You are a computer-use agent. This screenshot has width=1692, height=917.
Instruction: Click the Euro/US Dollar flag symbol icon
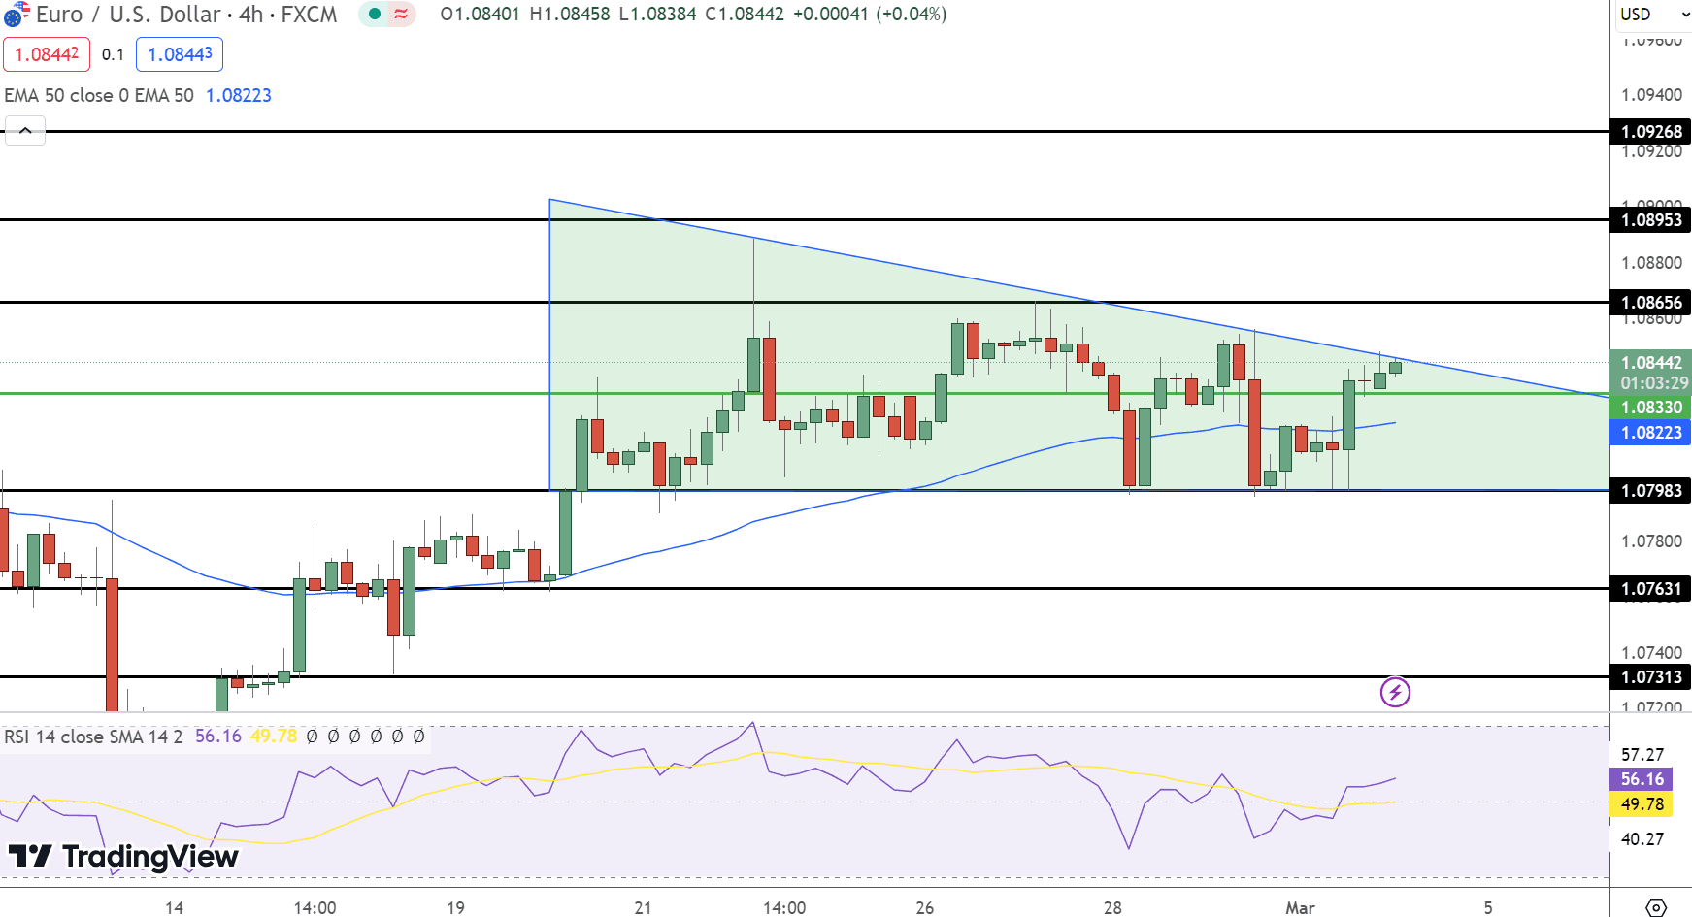(17, 15)
